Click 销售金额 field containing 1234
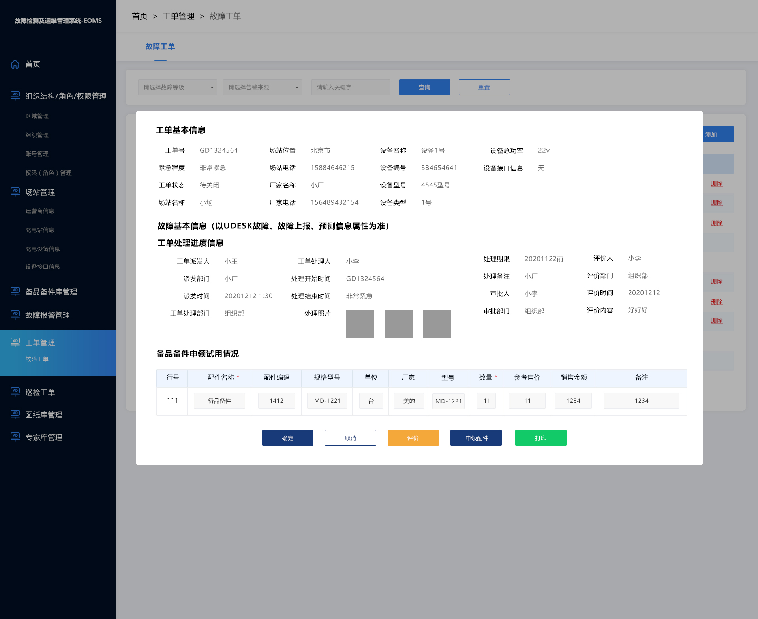The image size is (758, 619). coord(574,401)
